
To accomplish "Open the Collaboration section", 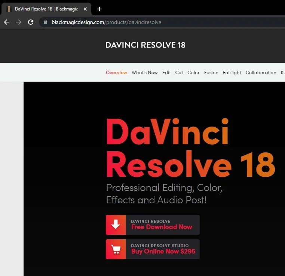I will click(261, 73).
